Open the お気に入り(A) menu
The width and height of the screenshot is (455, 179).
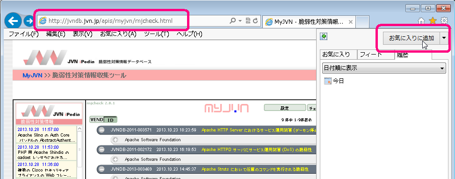[x=118, y=34]
